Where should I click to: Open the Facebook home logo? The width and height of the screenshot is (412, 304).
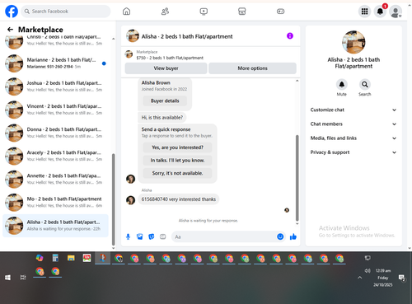click(12, 12)
